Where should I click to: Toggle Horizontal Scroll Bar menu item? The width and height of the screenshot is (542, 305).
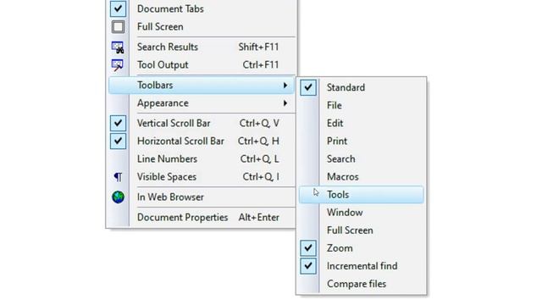click(202, 141)
